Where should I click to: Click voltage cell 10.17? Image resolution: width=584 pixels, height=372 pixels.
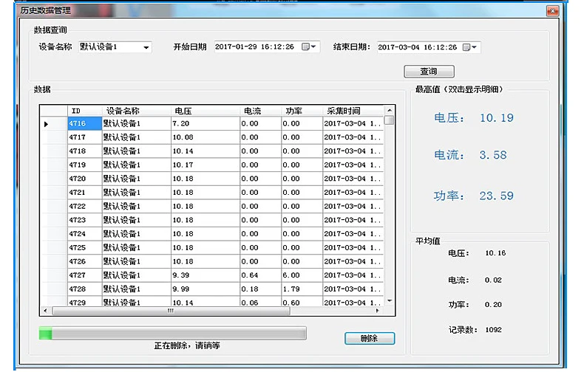point(206,165)
